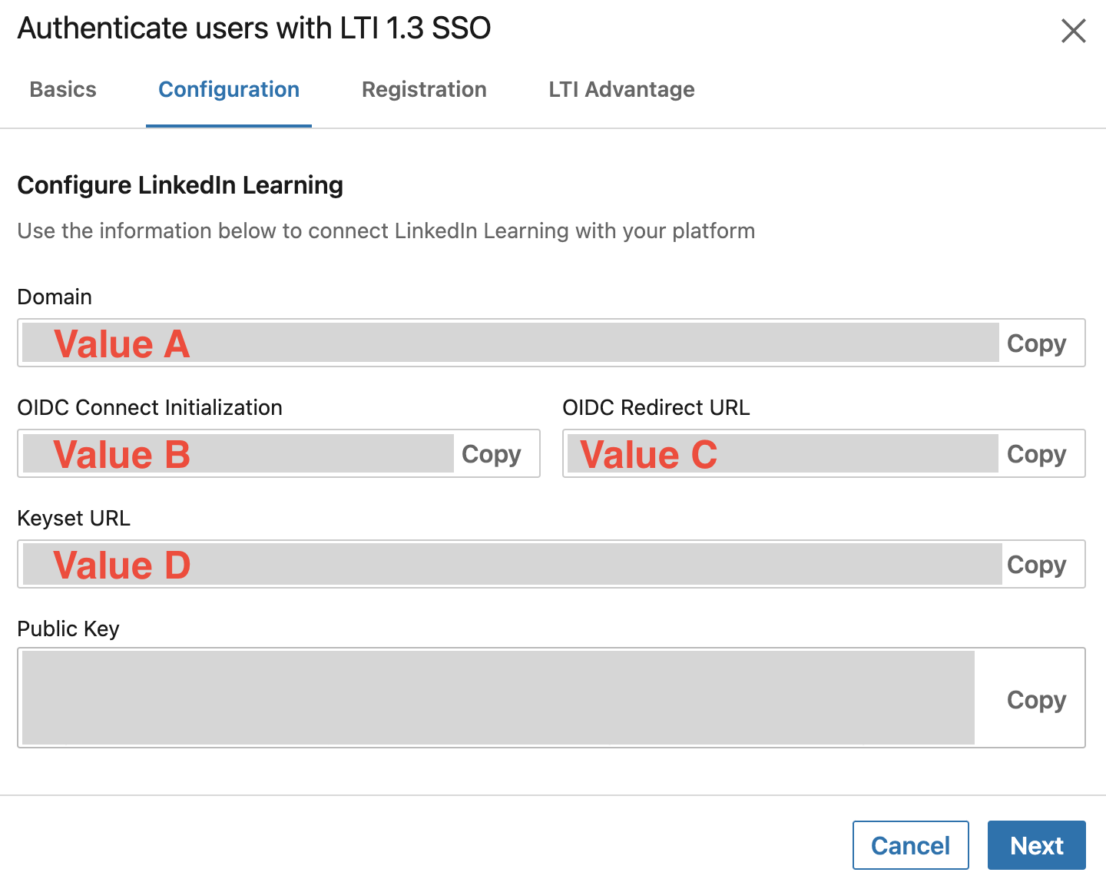
Task: Copy the Domain value
Action: click(x=1036, y=343)
